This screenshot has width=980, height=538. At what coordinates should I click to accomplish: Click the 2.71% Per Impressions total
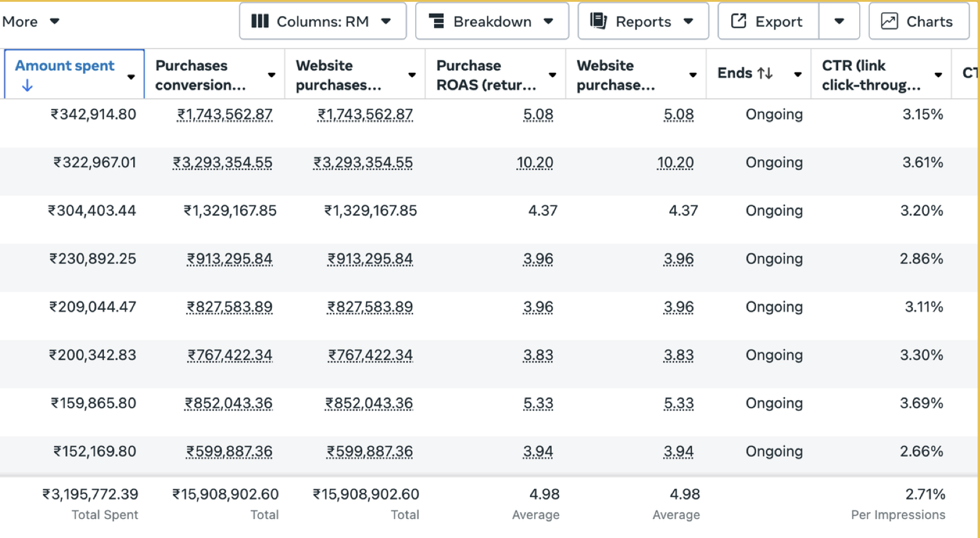925,494
